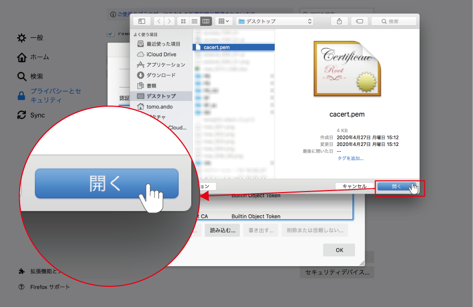Screen dimensions: 473x307
Task: Go forward in file dialog
Action: click(169, 21)
